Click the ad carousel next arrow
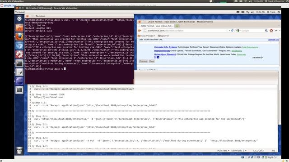Image resolution: width=289 pixels, height=162 pixels. pyautogui.click(x=158, y=57)
